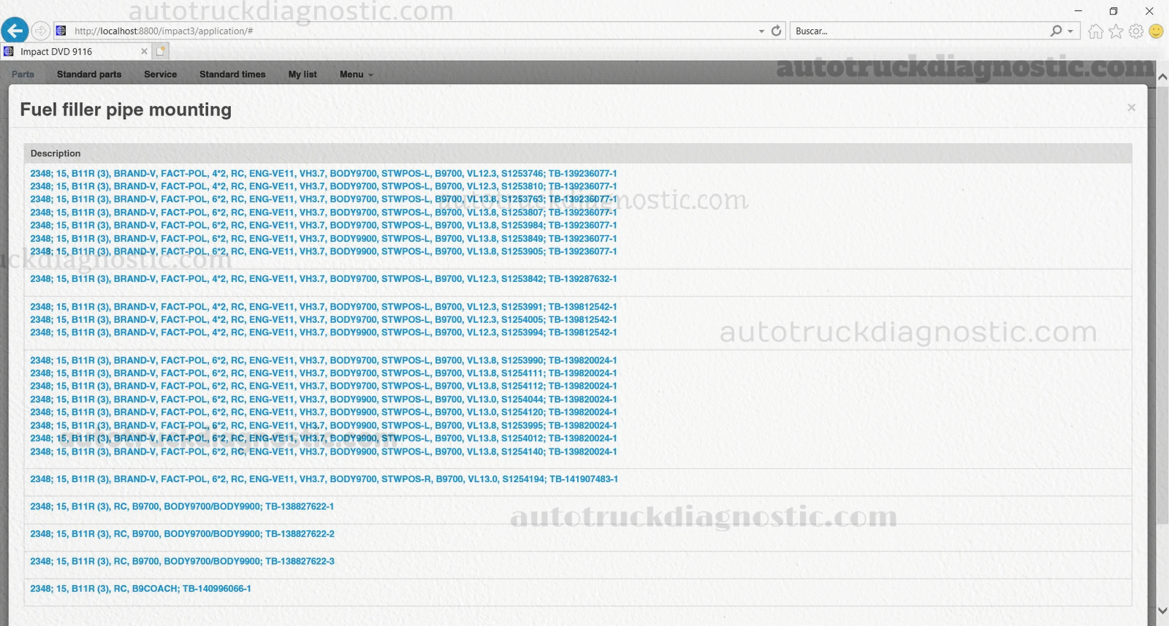Open the Standard parts menu
Viewport: 1169px width, 626px height.
click(89, 75)
